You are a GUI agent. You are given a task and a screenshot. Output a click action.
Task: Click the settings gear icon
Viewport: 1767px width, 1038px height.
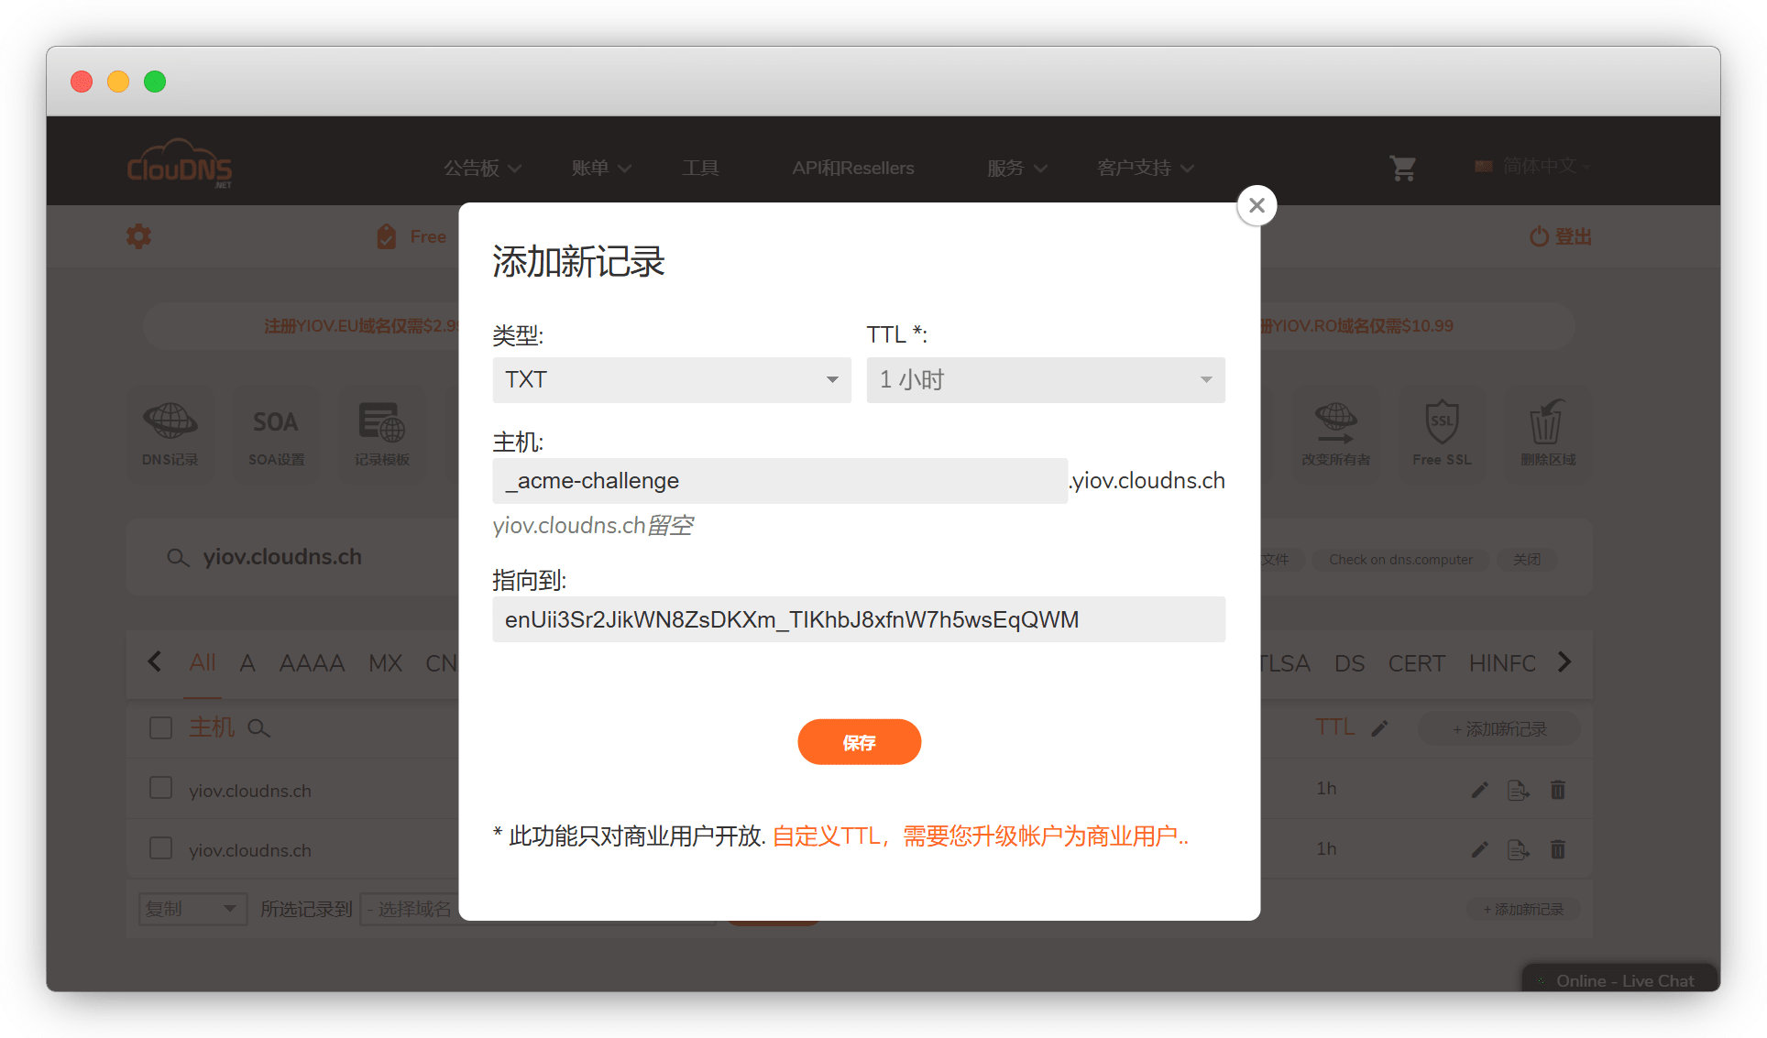(138, 236)
